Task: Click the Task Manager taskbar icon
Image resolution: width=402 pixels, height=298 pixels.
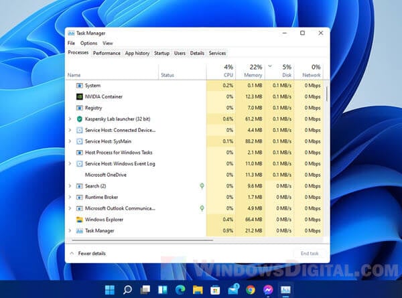Action: (285, 290)
